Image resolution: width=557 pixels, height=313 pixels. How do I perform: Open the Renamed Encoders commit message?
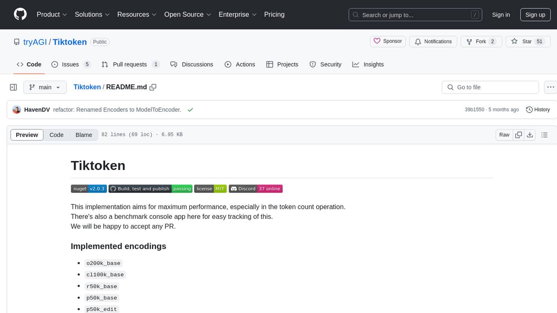(117, 109)
